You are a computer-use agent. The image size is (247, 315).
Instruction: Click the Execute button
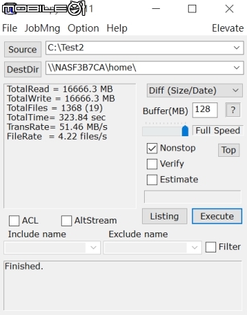point(217,216)
